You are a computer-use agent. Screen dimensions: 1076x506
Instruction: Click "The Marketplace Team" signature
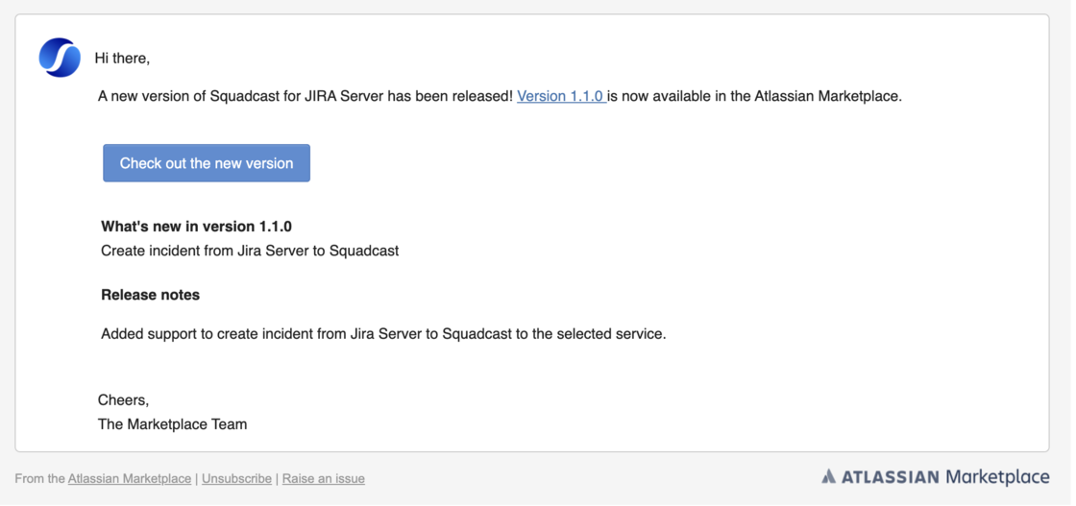tap(172, 423)
